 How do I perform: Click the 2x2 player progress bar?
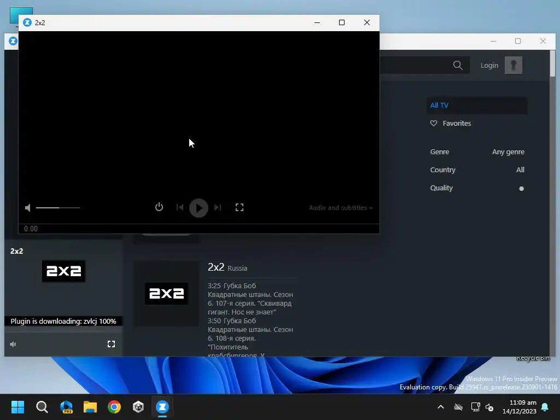pos(199,224)
